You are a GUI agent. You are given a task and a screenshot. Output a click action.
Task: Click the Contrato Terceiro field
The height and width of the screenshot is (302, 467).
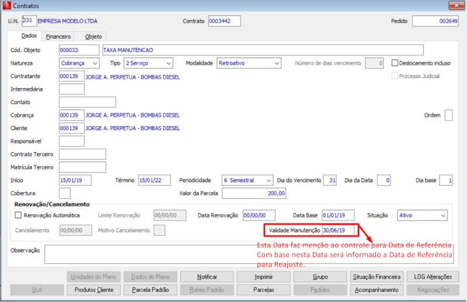82,154
